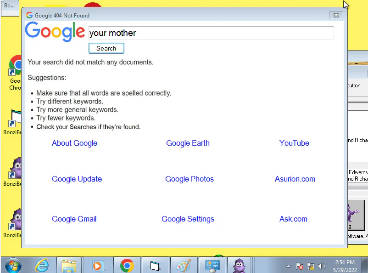Image resolution: width=368 pixels, height=273 pixels.
Task: Open the YouTube link
Action: pos(294,143)
